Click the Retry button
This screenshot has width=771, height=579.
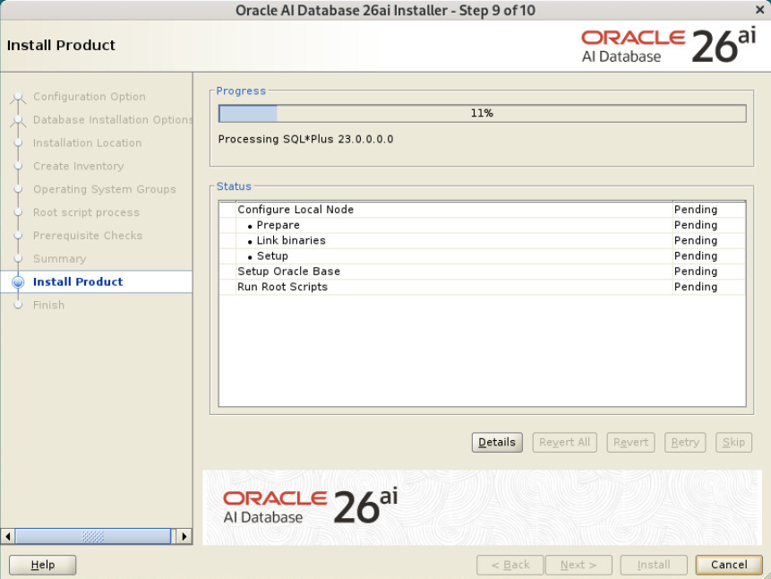(685, 442)
